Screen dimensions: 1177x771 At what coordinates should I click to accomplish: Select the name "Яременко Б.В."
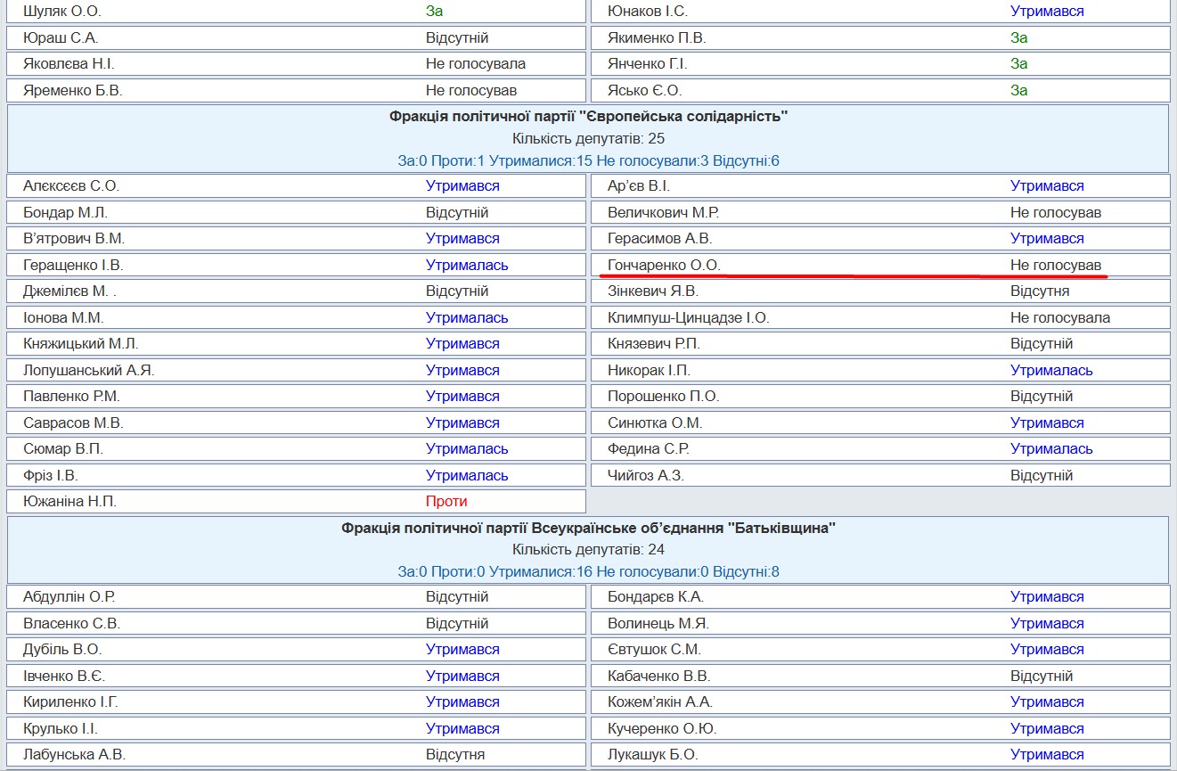73,91
